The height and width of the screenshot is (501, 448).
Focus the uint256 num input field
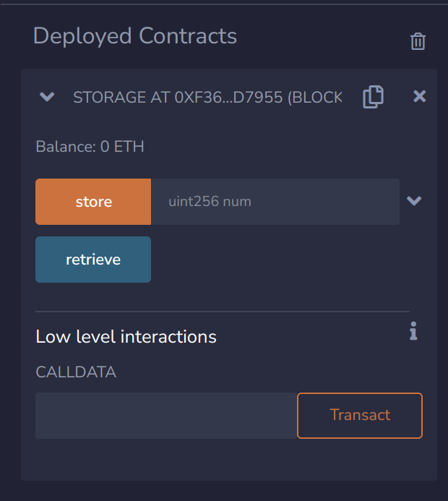pyautogui.click(x=275, y=202)
